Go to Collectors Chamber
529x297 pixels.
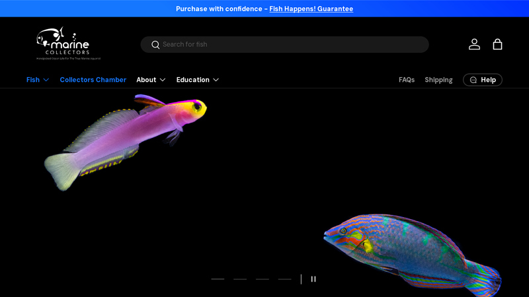pos(93,80)
